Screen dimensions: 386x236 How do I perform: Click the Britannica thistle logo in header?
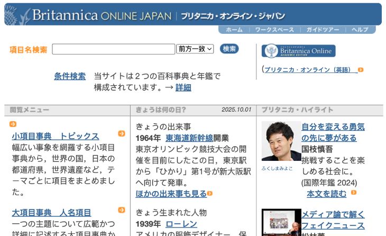[x=16, y=14]
